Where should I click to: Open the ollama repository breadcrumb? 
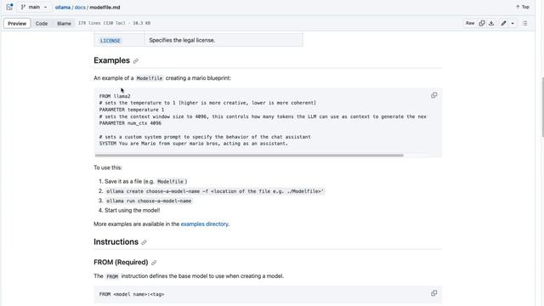coord(62,8)
